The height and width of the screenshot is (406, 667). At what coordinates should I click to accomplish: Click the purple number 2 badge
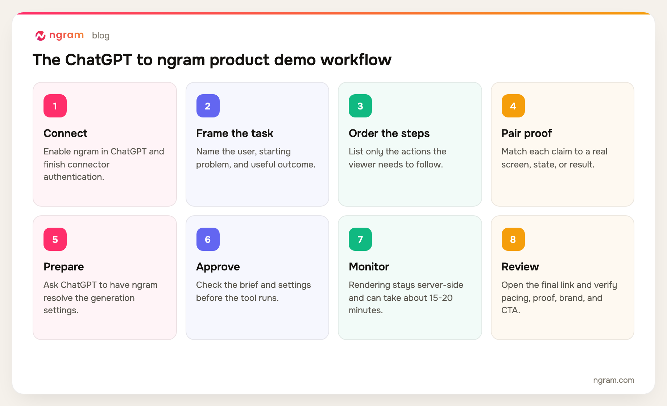pyautogui.click(x=208, y=106)
